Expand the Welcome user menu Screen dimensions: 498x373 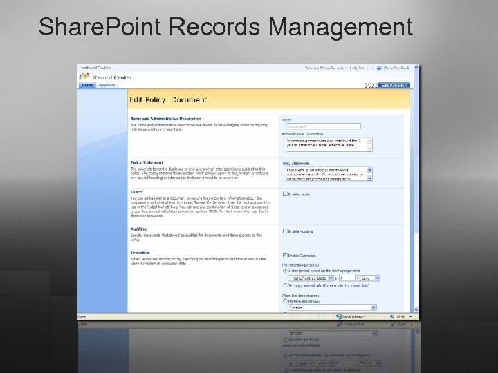pos(326,68)
